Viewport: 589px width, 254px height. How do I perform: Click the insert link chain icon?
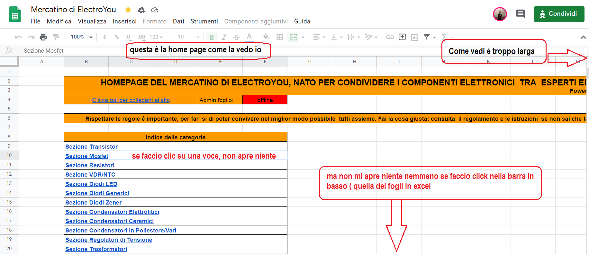(390, 37)
